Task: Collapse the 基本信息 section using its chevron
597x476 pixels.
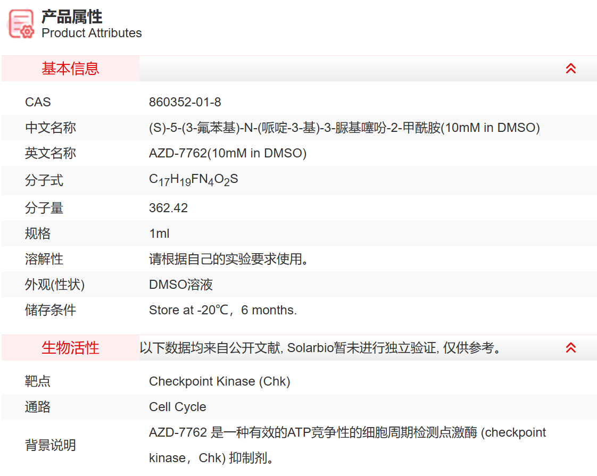Action: [571, 68]
